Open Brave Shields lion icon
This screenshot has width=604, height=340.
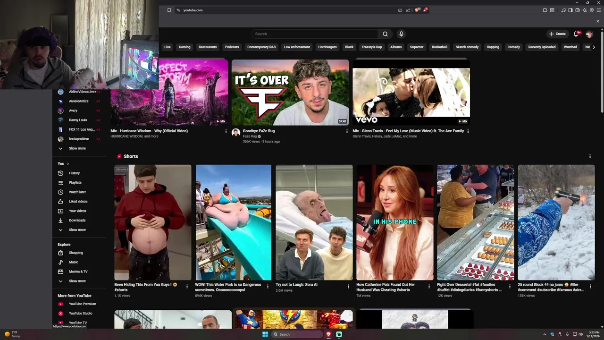pyautogui.click(x=417, y=10)
